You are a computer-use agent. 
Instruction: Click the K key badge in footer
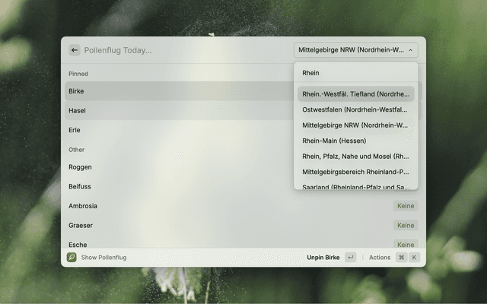pos(414,258)
